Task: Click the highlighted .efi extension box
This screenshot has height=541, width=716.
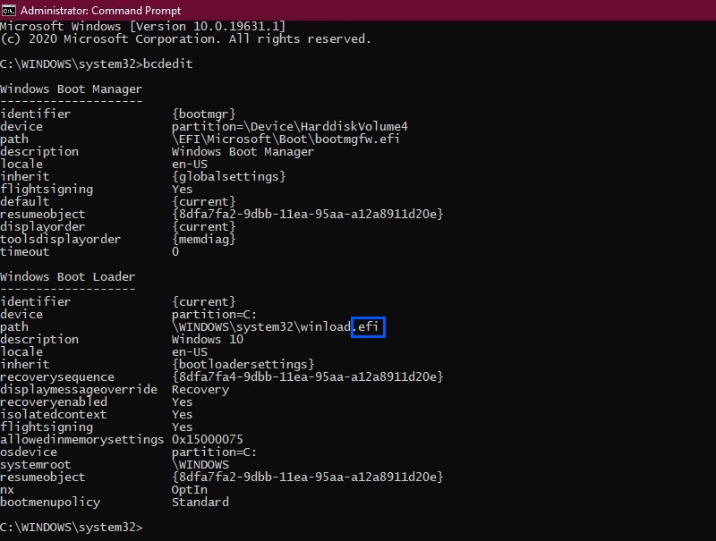Action: [x=368, y=327]
